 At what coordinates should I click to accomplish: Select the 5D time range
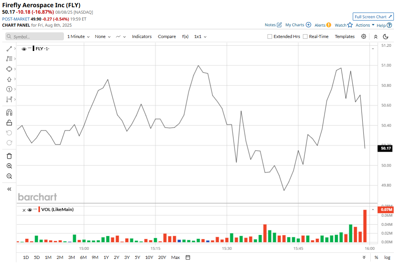37,257
